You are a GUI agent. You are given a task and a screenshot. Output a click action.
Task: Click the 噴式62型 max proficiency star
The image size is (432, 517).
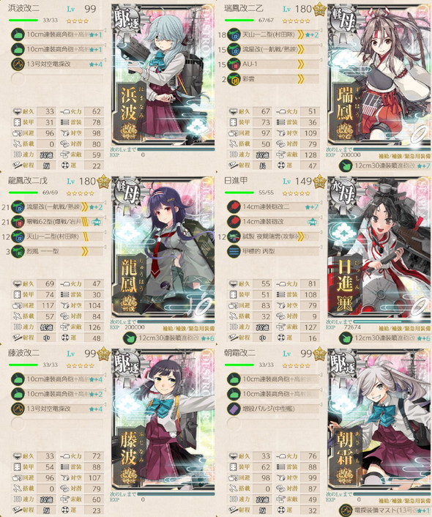[x=97, y=222]
